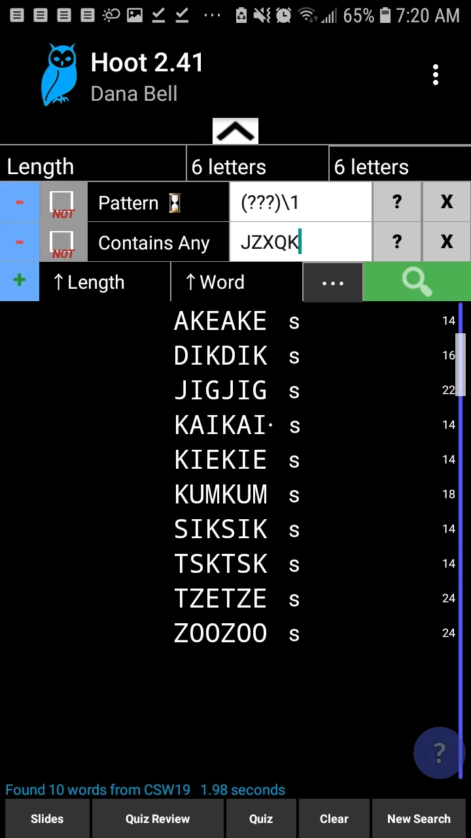Open the Contains Any criterion dropdown
471x838 pixels.
[158, 242]
